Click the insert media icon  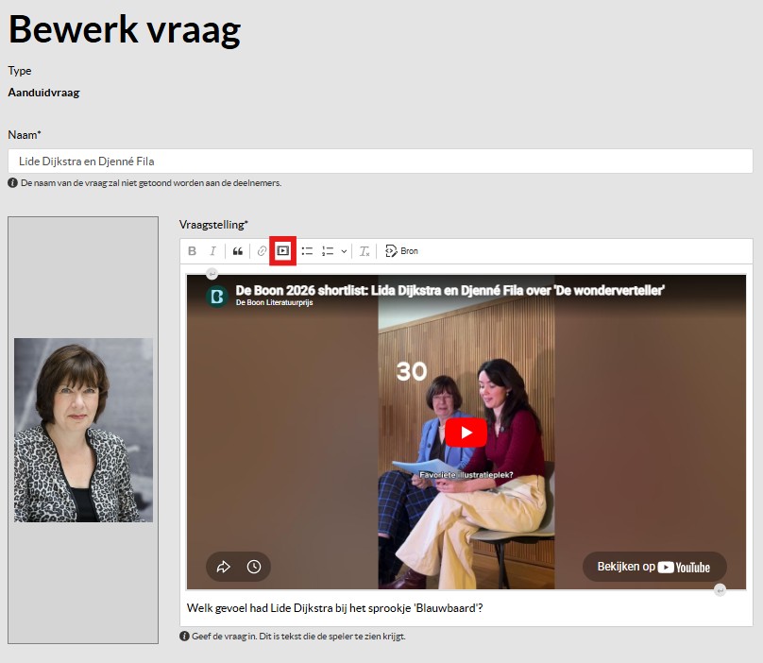tap(282, 251)
